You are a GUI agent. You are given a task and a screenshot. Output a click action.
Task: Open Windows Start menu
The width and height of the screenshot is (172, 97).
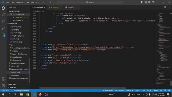(3, 95)
